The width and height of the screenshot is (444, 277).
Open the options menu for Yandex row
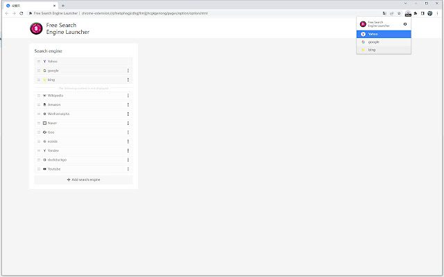pyautogui.click(x=128, y=151)
